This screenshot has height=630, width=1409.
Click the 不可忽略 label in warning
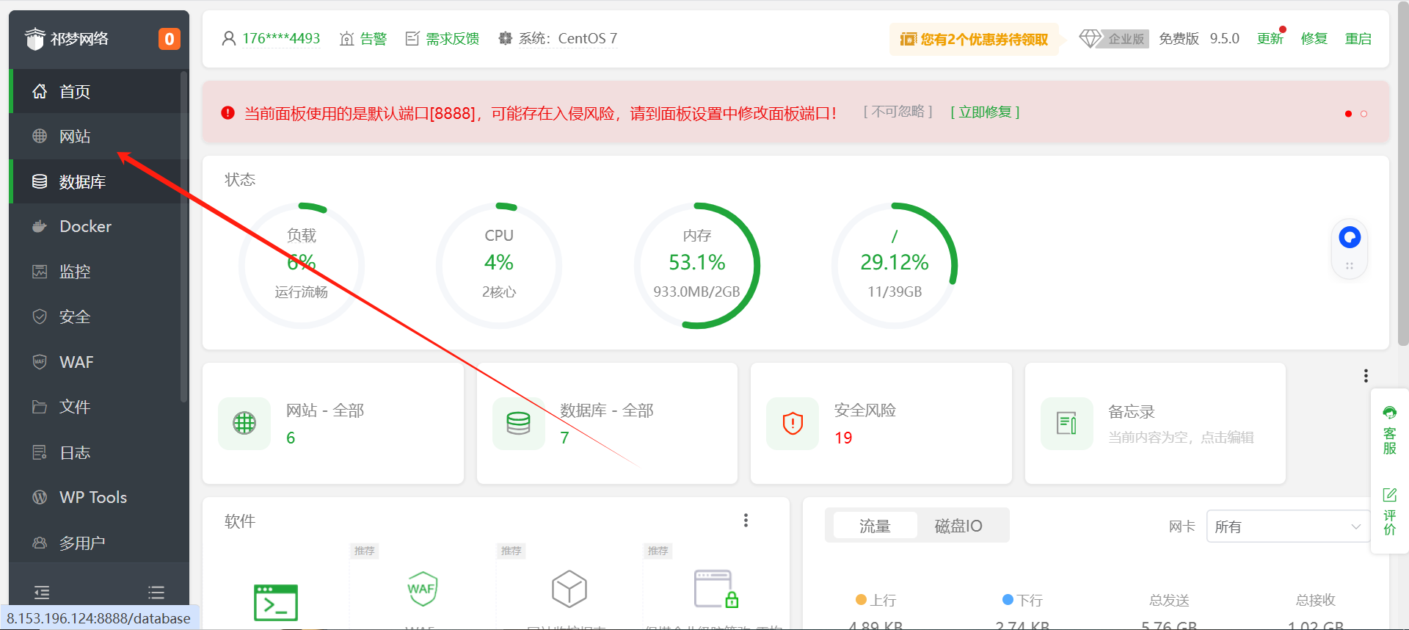click(898, 112)
